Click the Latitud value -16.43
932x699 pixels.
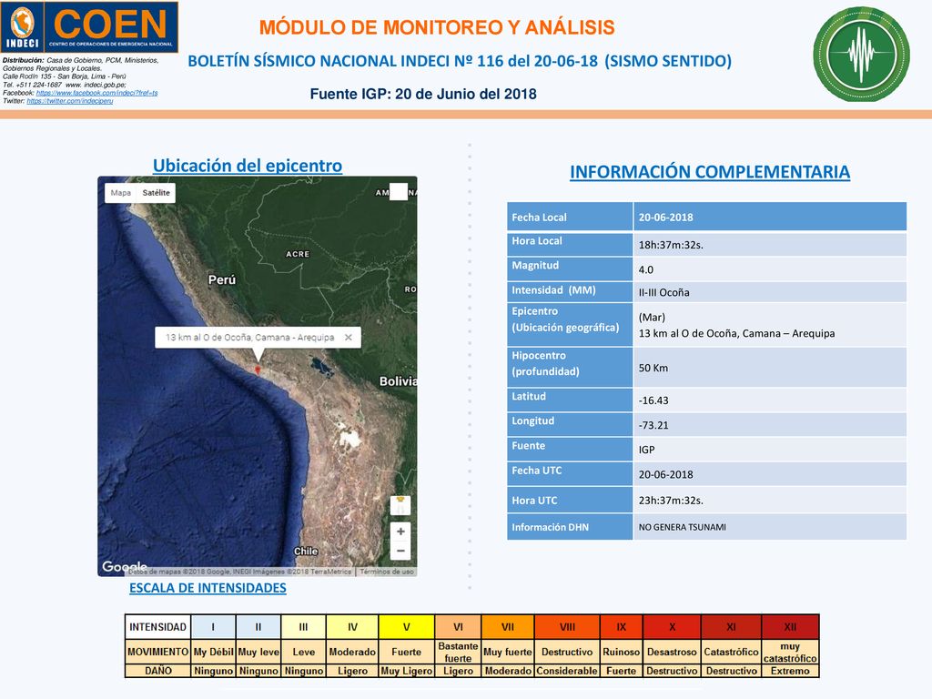(x=653, y=400)
